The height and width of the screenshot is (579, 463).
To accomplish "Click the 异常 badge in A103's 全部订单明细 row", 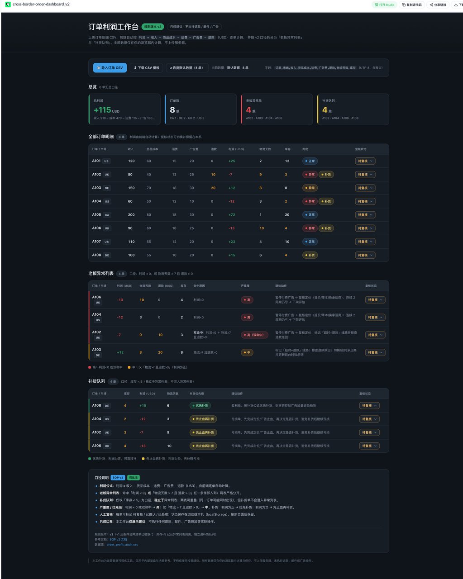I will pyautogui.click(x=310, y=188).
